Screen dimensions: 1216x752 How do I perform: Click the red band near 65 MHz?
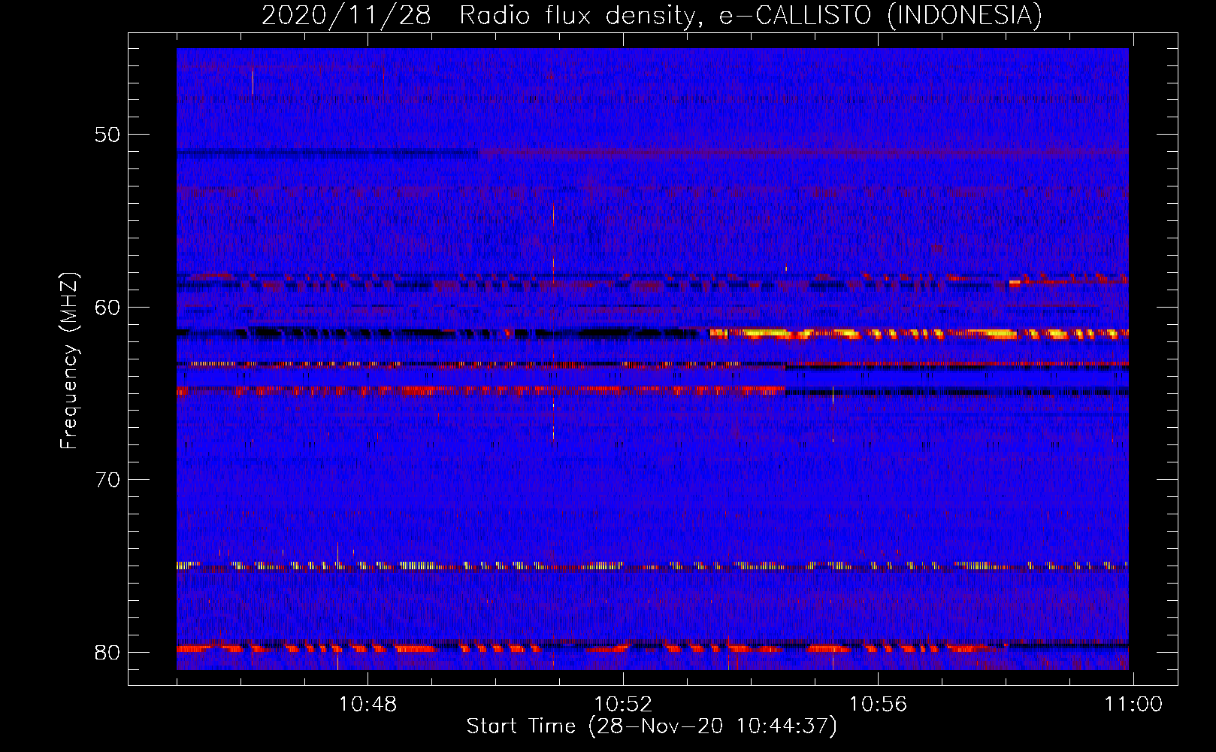(x=481, y=390)
